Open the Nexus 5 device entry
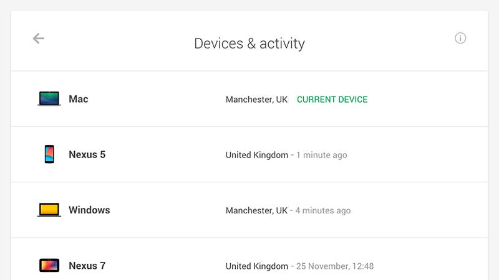The image size is (499, 280). tap(249, 154)
